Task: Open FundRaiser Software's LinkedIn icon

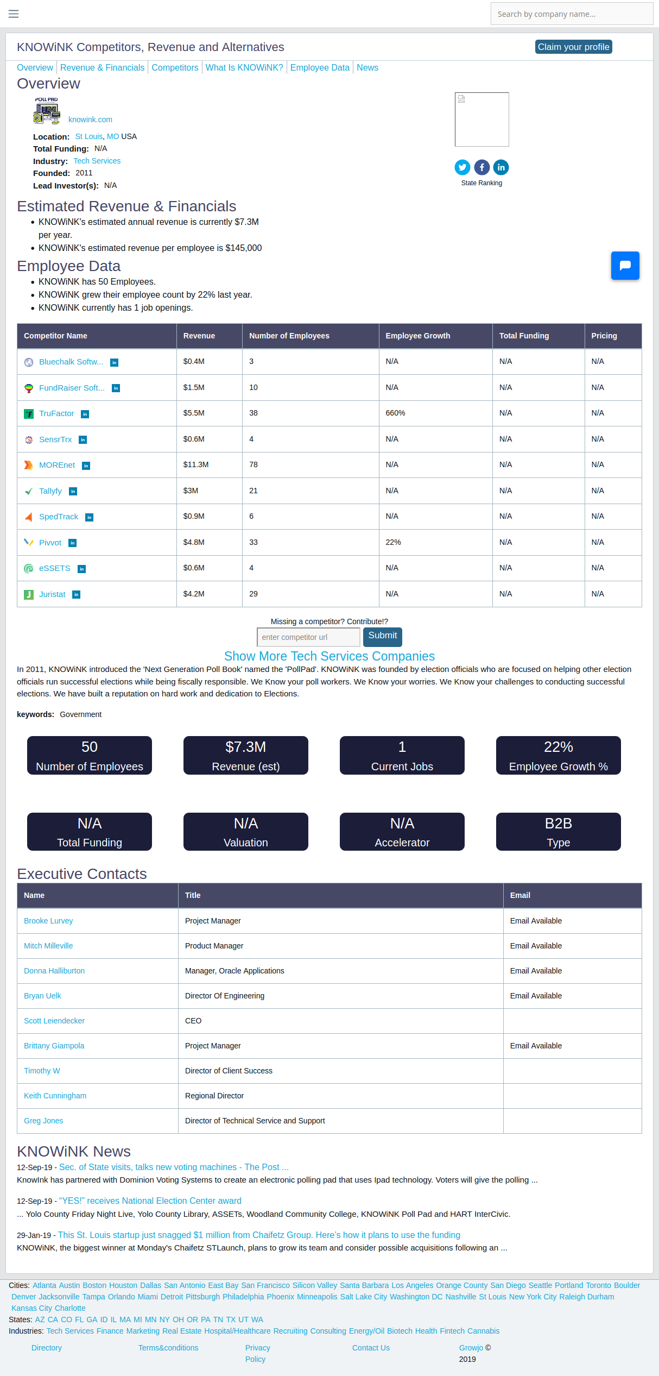Action: pyautogui.click(x=116, y=388)
